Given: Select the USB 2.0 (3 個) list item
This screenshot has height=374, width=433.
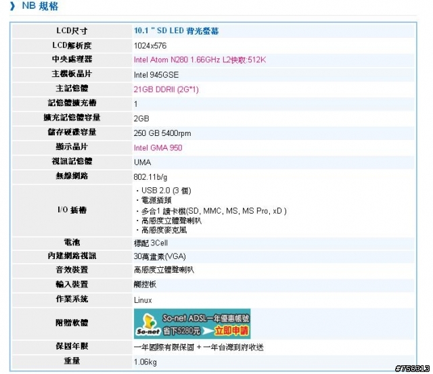Looking at the screenshot, I should pyautogui.click(x=166, y=191).
